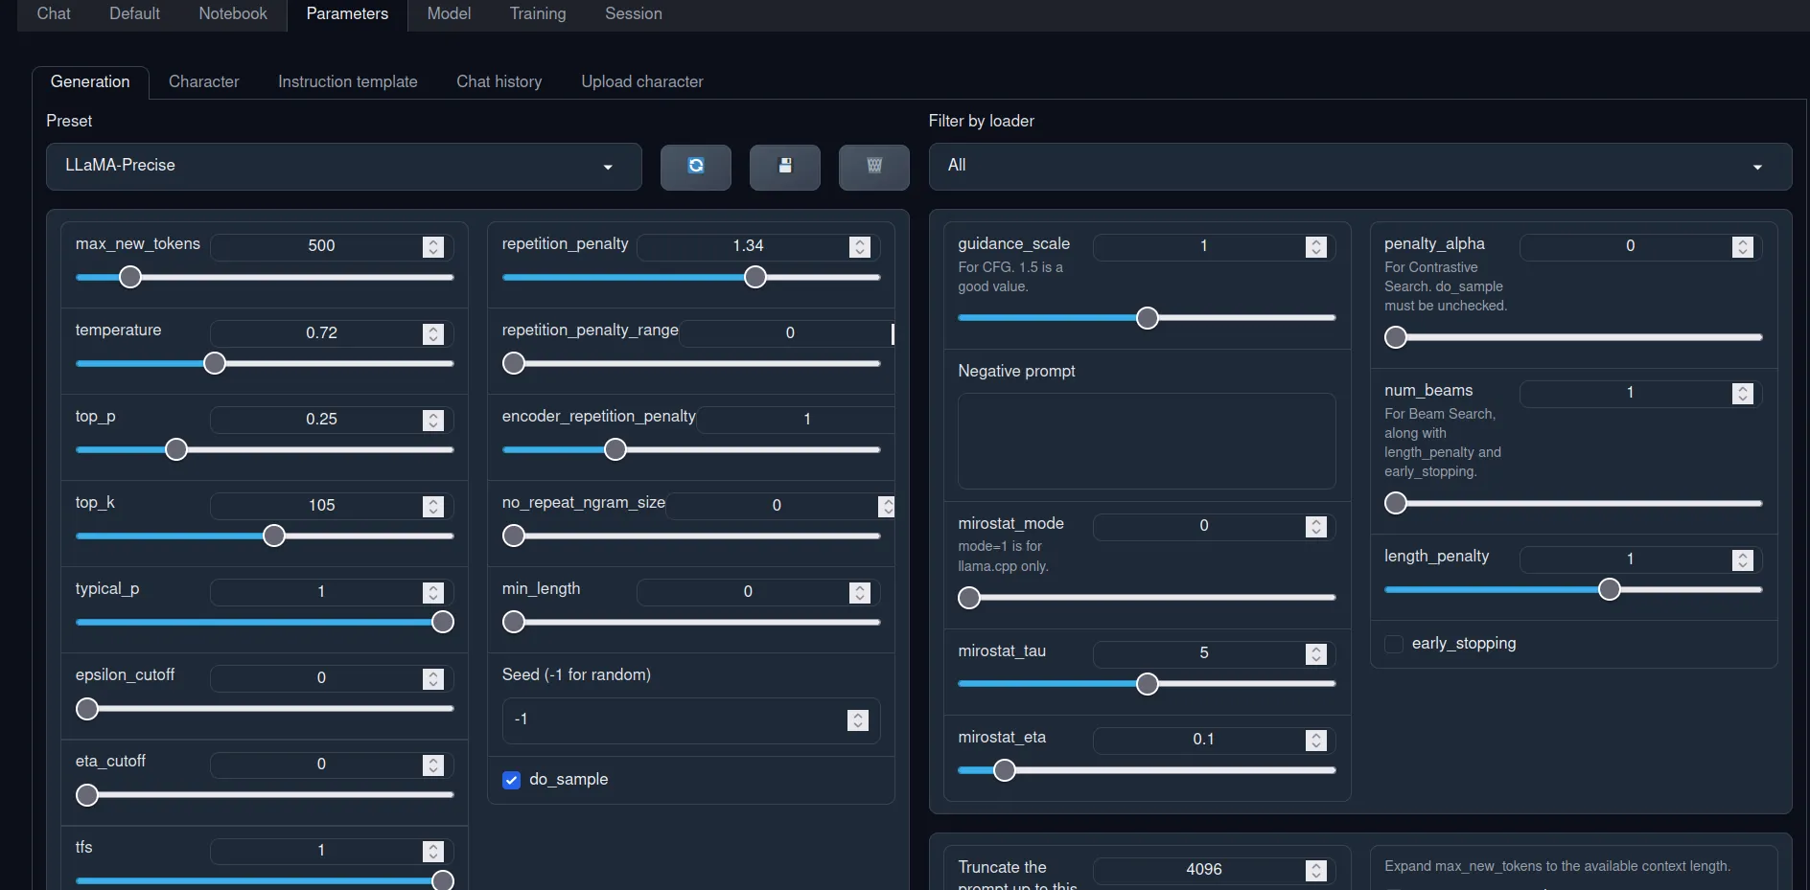Enable the early_stopping checkbox

[1394, 644]
